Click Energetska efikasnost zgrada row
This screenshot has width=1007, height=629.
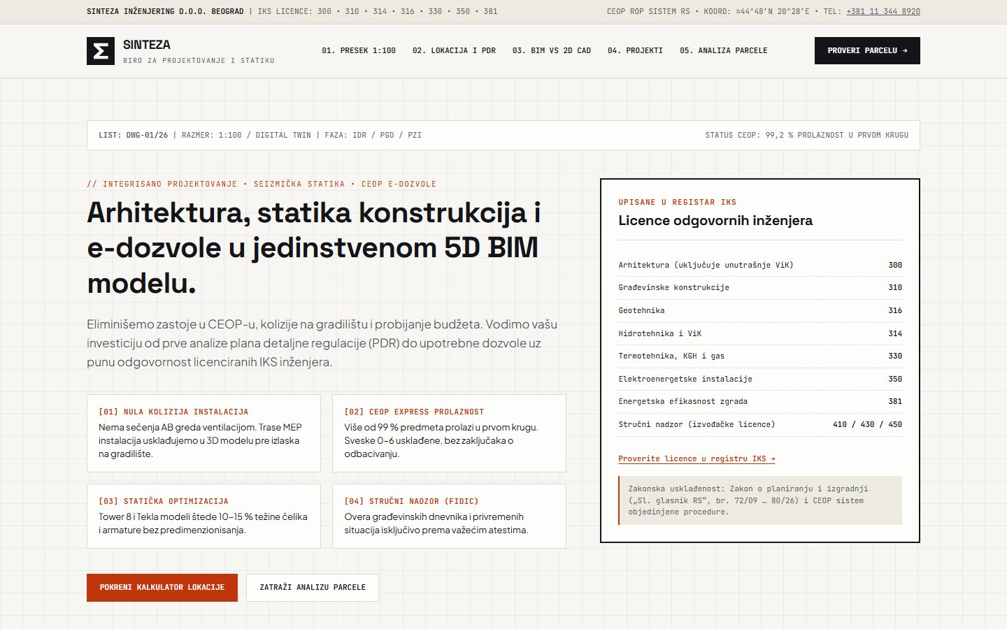760,401
